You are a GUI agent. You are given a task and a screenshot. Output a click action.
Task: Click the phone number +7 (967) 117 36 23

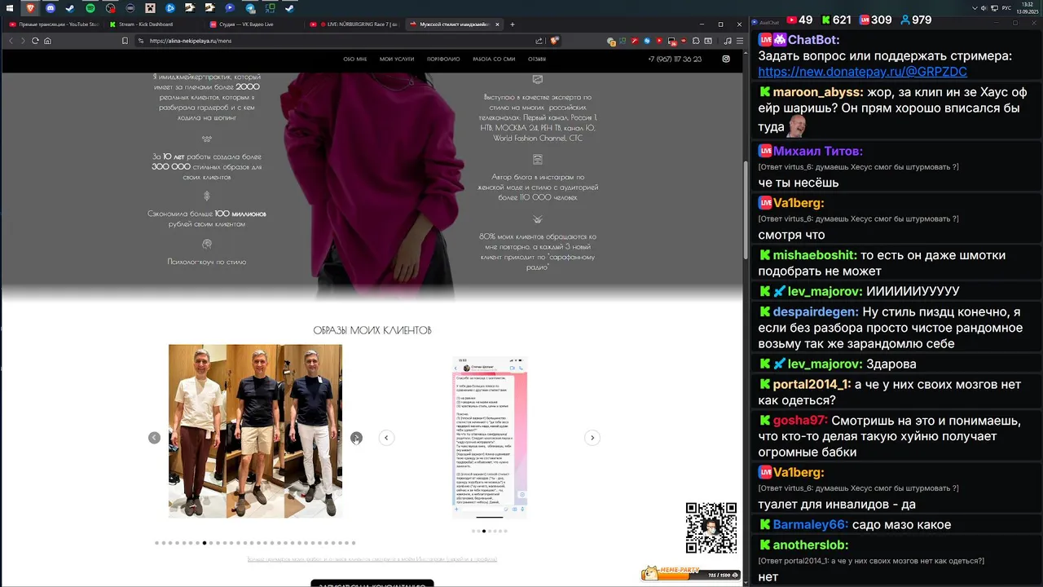click(675, 60)
